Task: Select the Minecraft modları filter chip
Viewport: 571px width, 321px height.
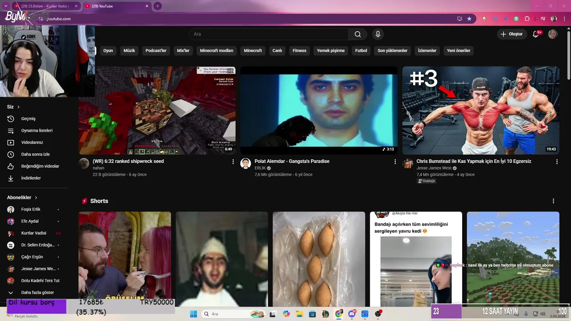Action: pyautogui.click(x=217, y=51)
